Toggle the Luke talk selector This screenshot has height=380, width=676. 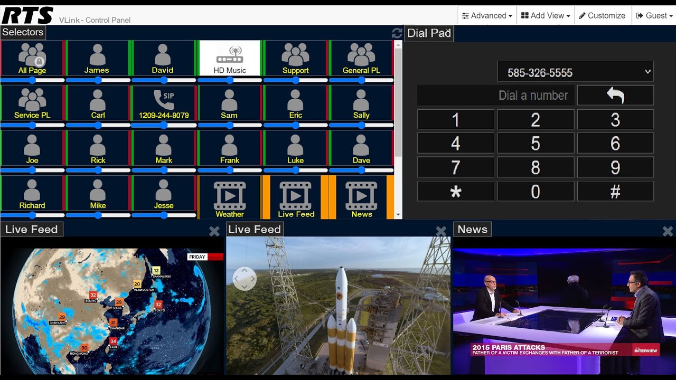(295, 148)
